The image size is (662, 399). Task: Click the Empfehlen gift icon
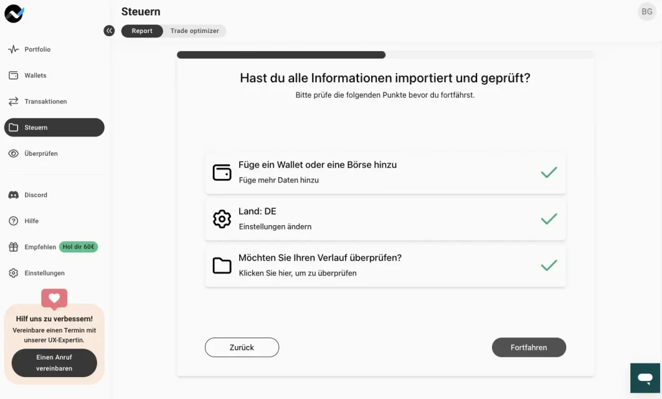coord(14,247)
